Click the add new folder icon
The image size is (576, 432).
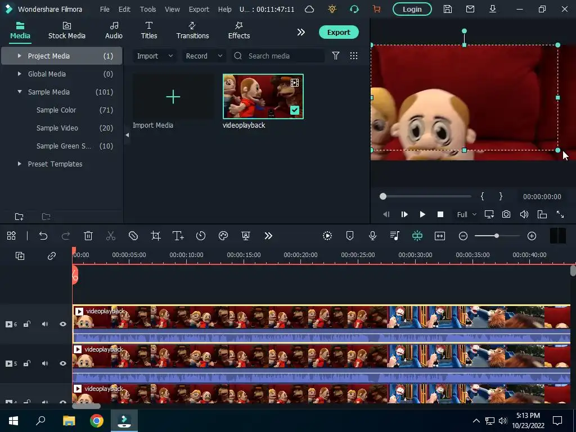tap(19, 217)
